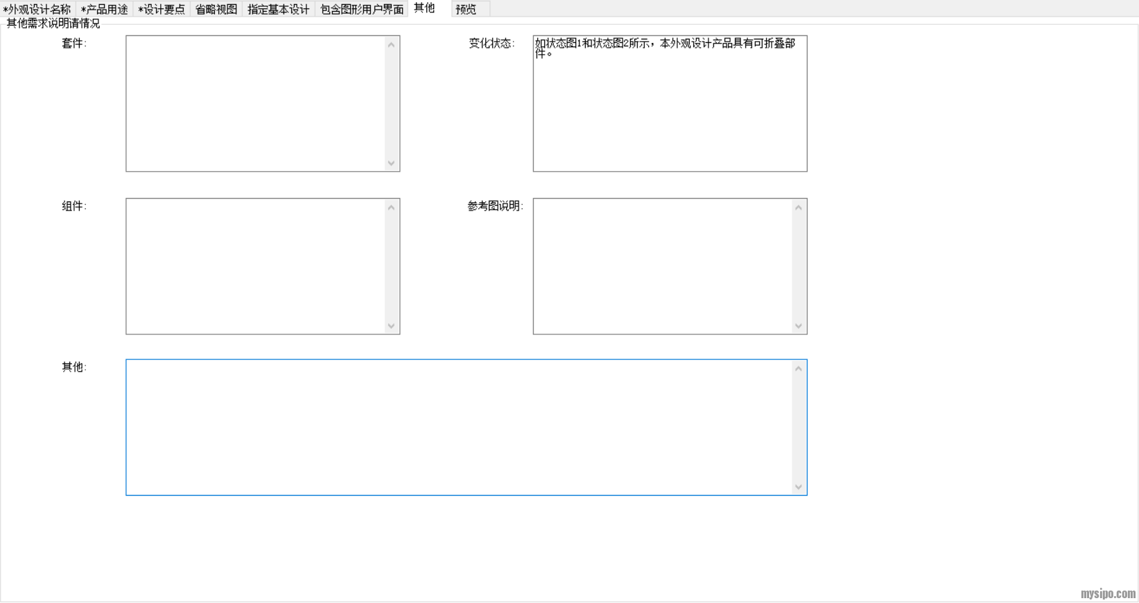The height and width of the screenshot is (603, 1139).
Task: Focus the 参考图说明 text area
Action: pyautogui.click(x=662, y=266)
